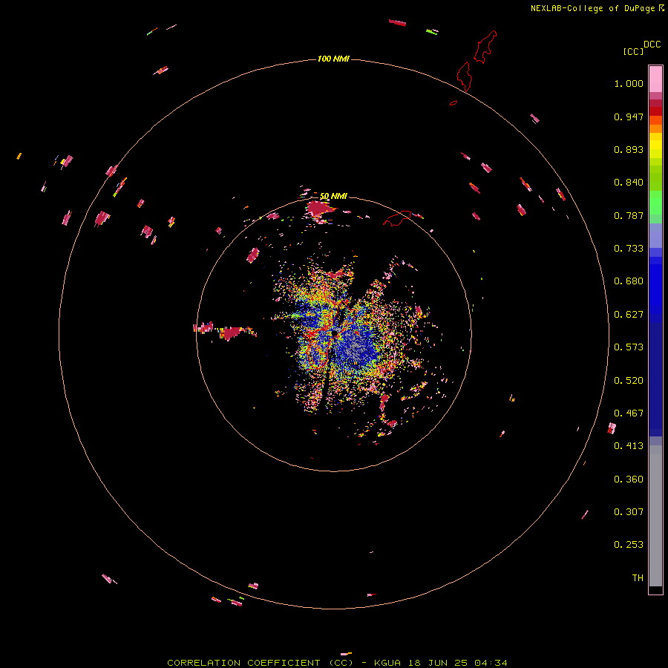Click the 0.840 legend value
The width and height of the screenshot is (668, 668).
pyautogui.click(x=629, y=183)
